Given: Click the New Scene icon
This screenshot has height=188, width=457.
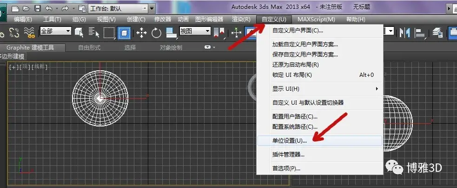Looking at the screenshot, I should click(x=15, y=8).
